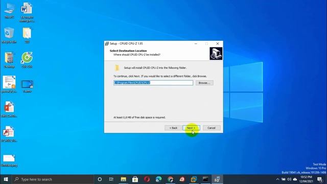Click the active setup installer taskbar icon
Image resolution: width=327 pixels, height=184 pixels.
(x=217, y=179)
